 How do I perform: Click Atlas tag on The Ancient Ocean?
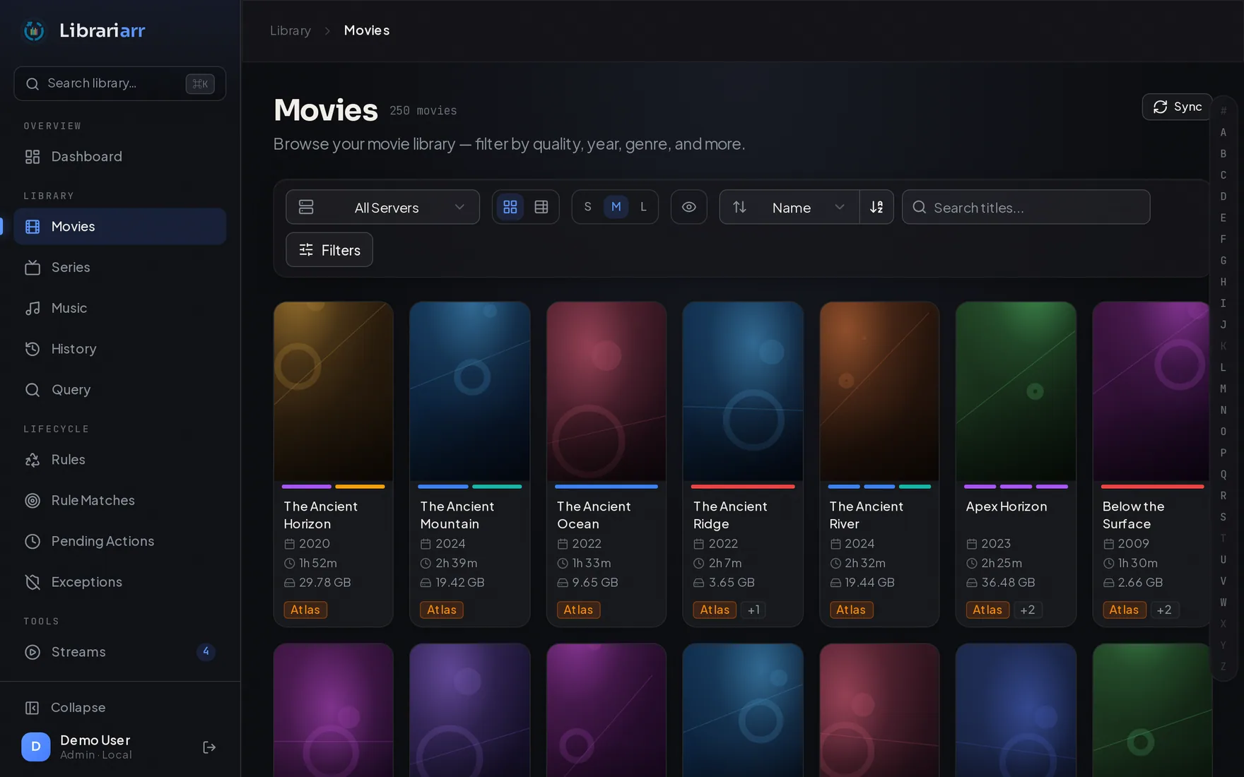tap(578, 610)
